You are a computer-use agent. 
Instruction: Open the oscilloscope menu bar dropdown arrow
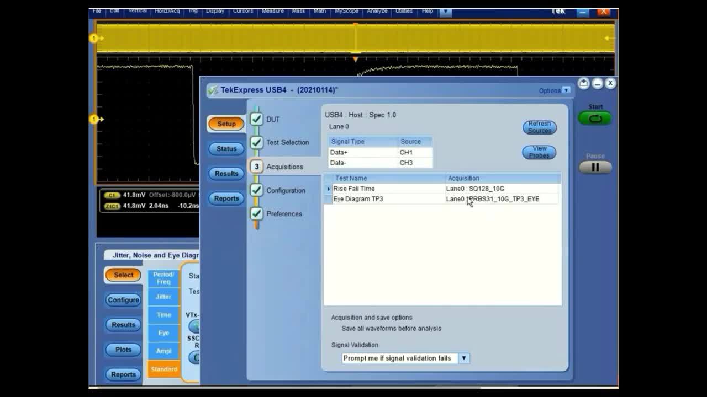click(446, 12)
